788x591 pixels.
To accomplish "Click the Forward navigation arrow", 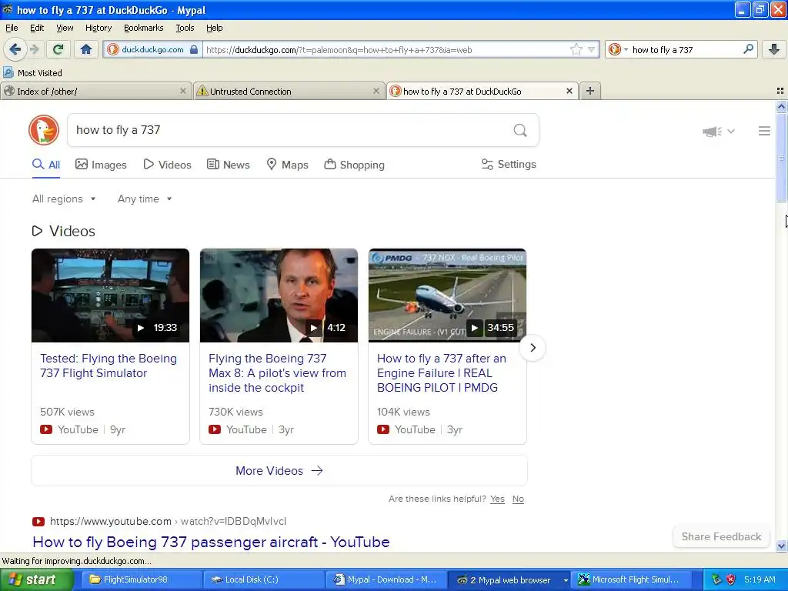I will coord(34,49).
